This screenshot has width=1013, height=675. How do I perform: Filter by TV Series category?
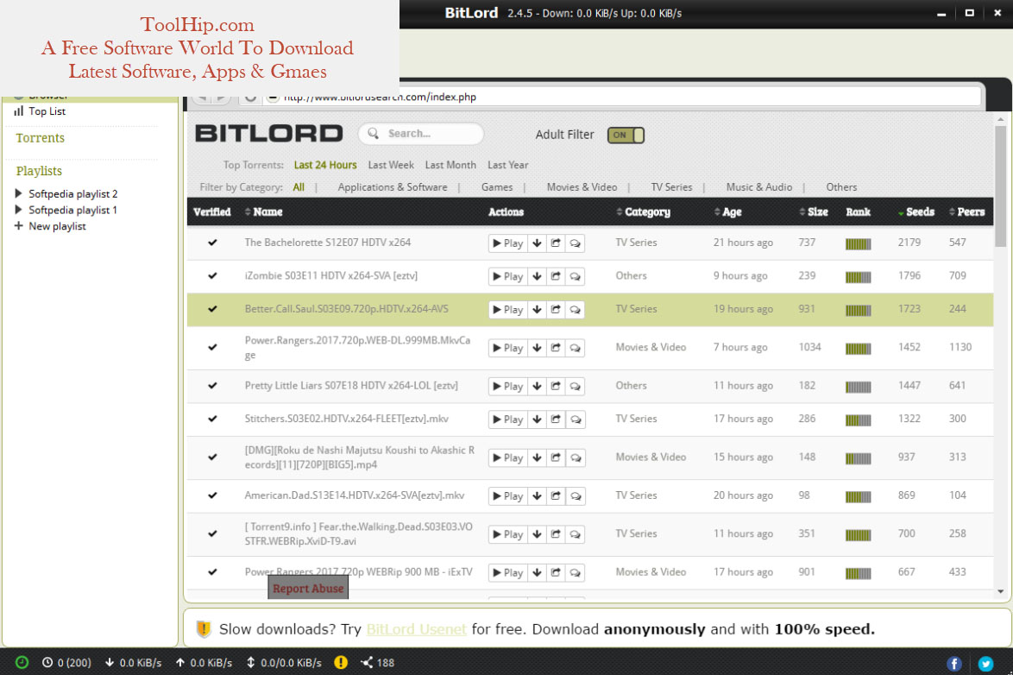tap(671, 186)
